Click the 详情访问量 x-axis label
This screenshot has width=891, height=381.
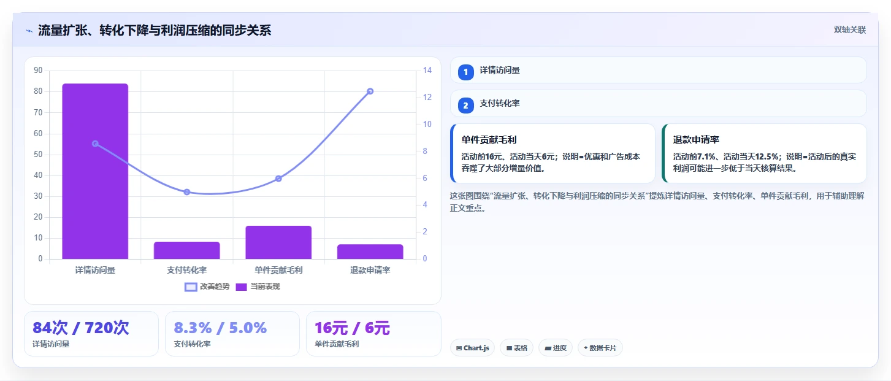(95, 270)
